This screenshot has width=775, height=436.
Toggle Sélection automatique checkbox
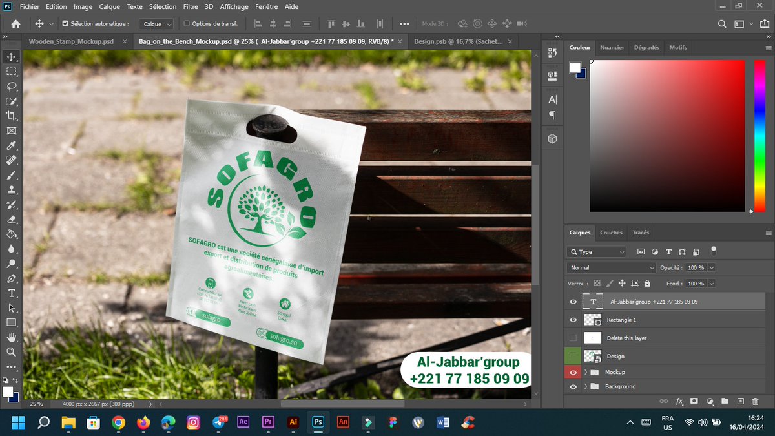click(65, 24)
